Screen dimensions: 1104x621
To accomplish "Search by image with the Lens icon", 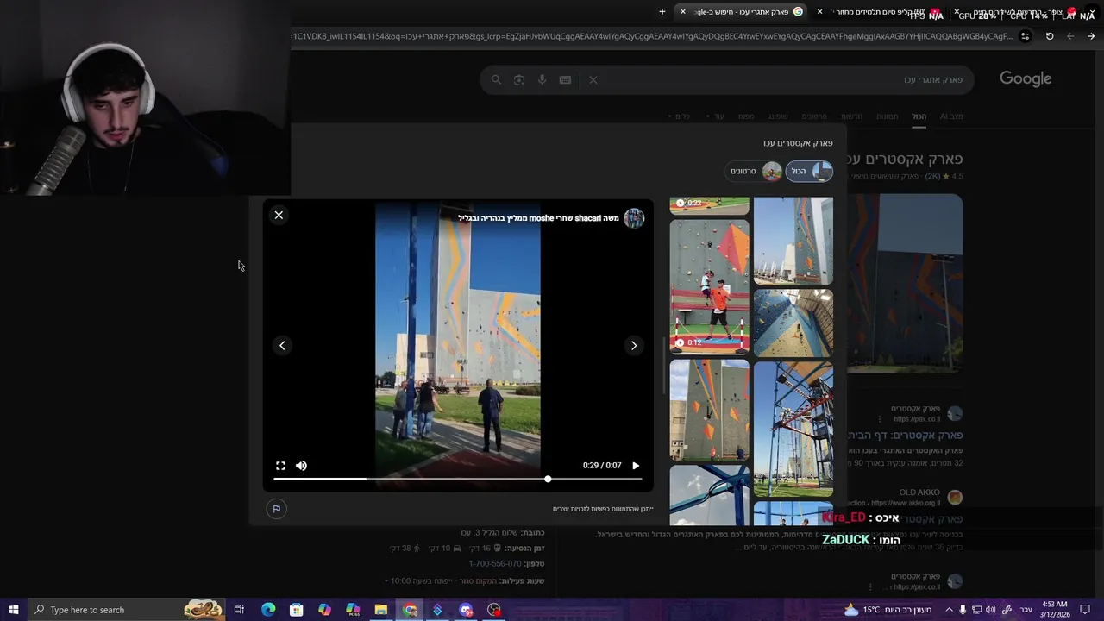I will click(x=518, y=80).
